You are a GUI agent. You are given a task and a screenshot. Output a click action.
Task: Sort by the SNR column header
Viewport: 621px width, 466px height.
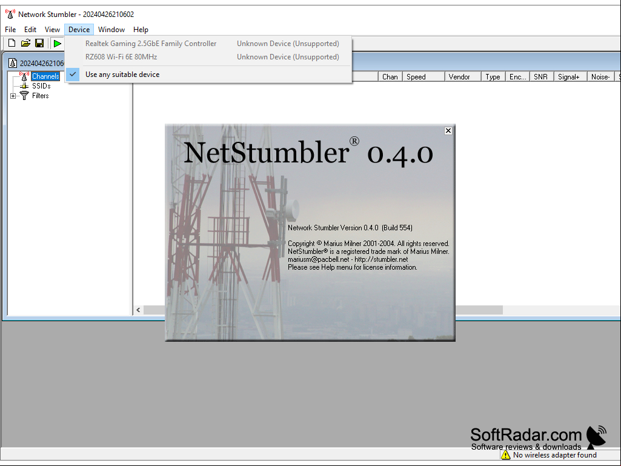tap(542, 77)
